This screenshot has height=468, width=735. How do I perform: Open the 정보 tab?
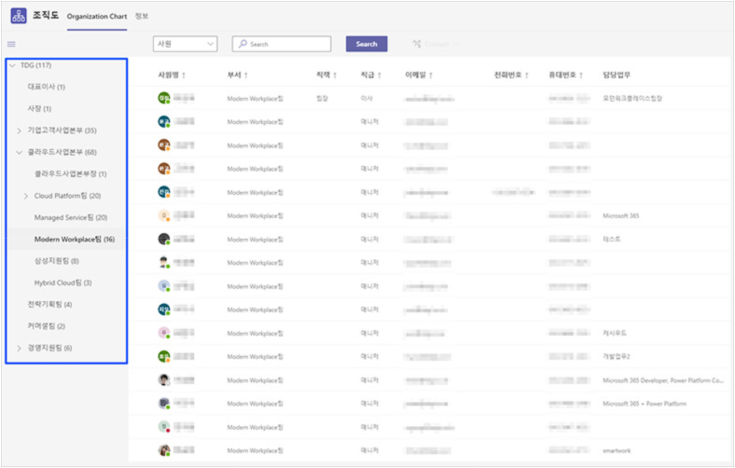pos(142,16)
